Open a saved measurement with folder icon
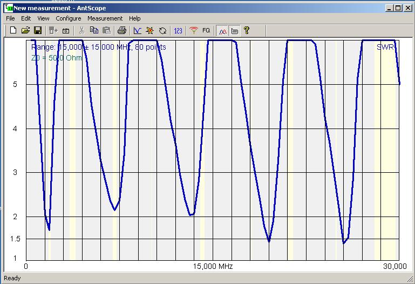 tap(25, 30)
